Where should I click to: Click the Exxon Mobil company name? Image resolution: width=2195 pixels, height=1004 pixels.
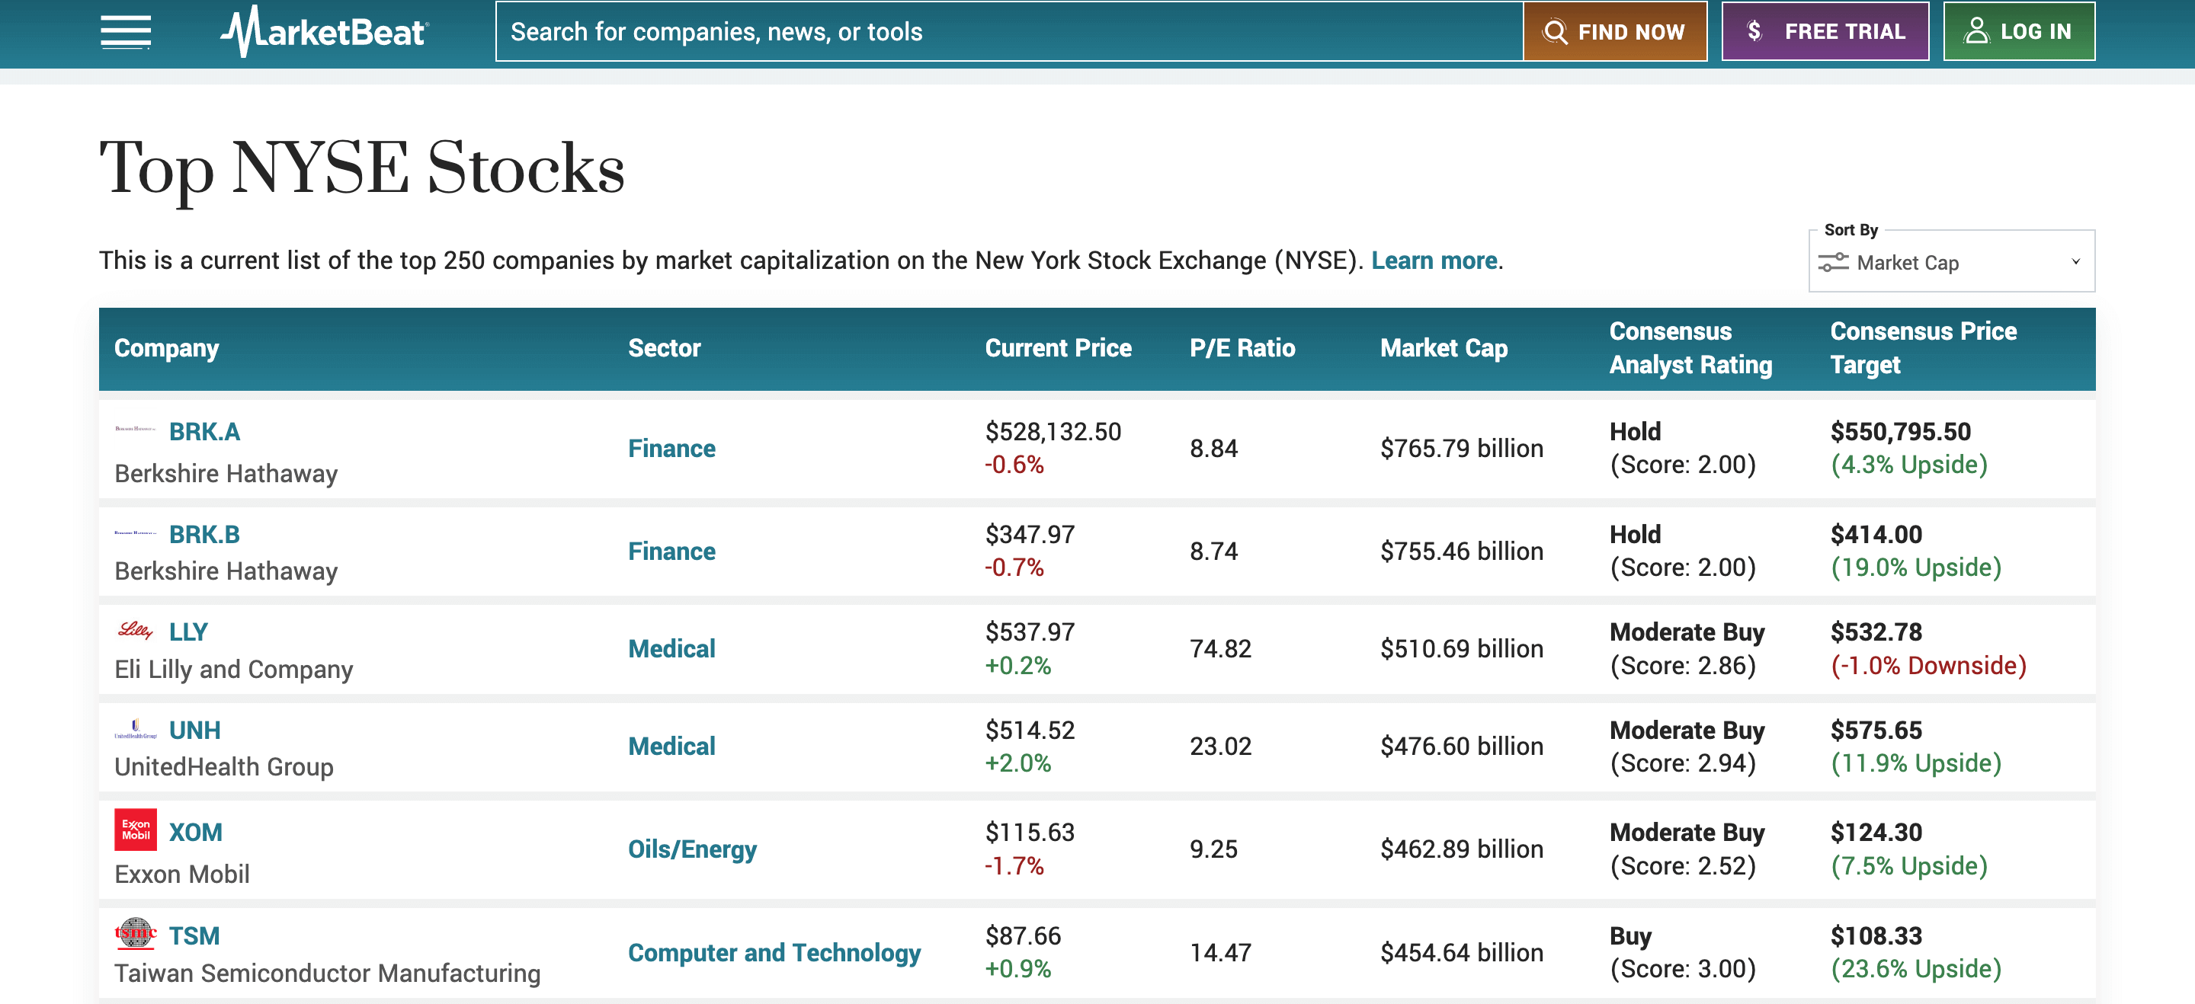tap(182, 875)
